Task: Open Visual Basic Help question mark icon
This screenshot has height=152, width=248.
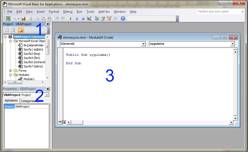Action: tap(123, 19)
